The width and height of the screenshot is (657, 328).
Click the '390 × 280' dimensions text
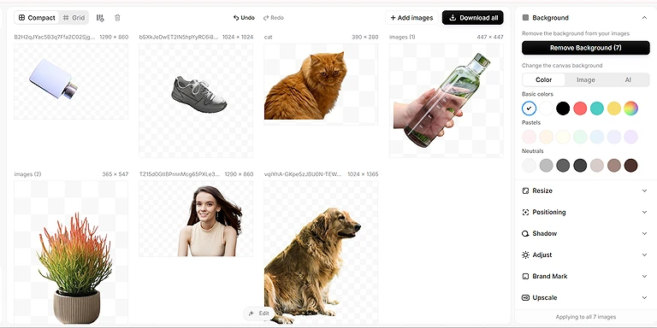365,37
